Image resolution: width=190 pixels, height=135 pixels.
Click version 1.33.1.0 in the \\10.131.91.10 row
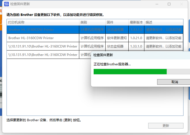point(137,46)
